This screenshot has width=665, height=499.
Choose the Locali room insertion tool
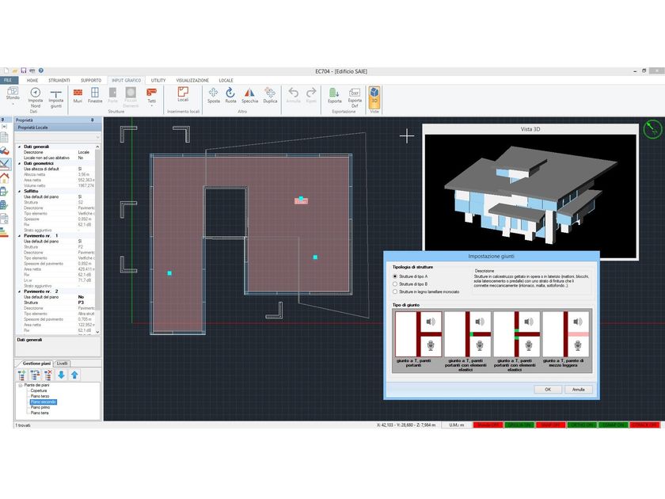pos(183,94)
